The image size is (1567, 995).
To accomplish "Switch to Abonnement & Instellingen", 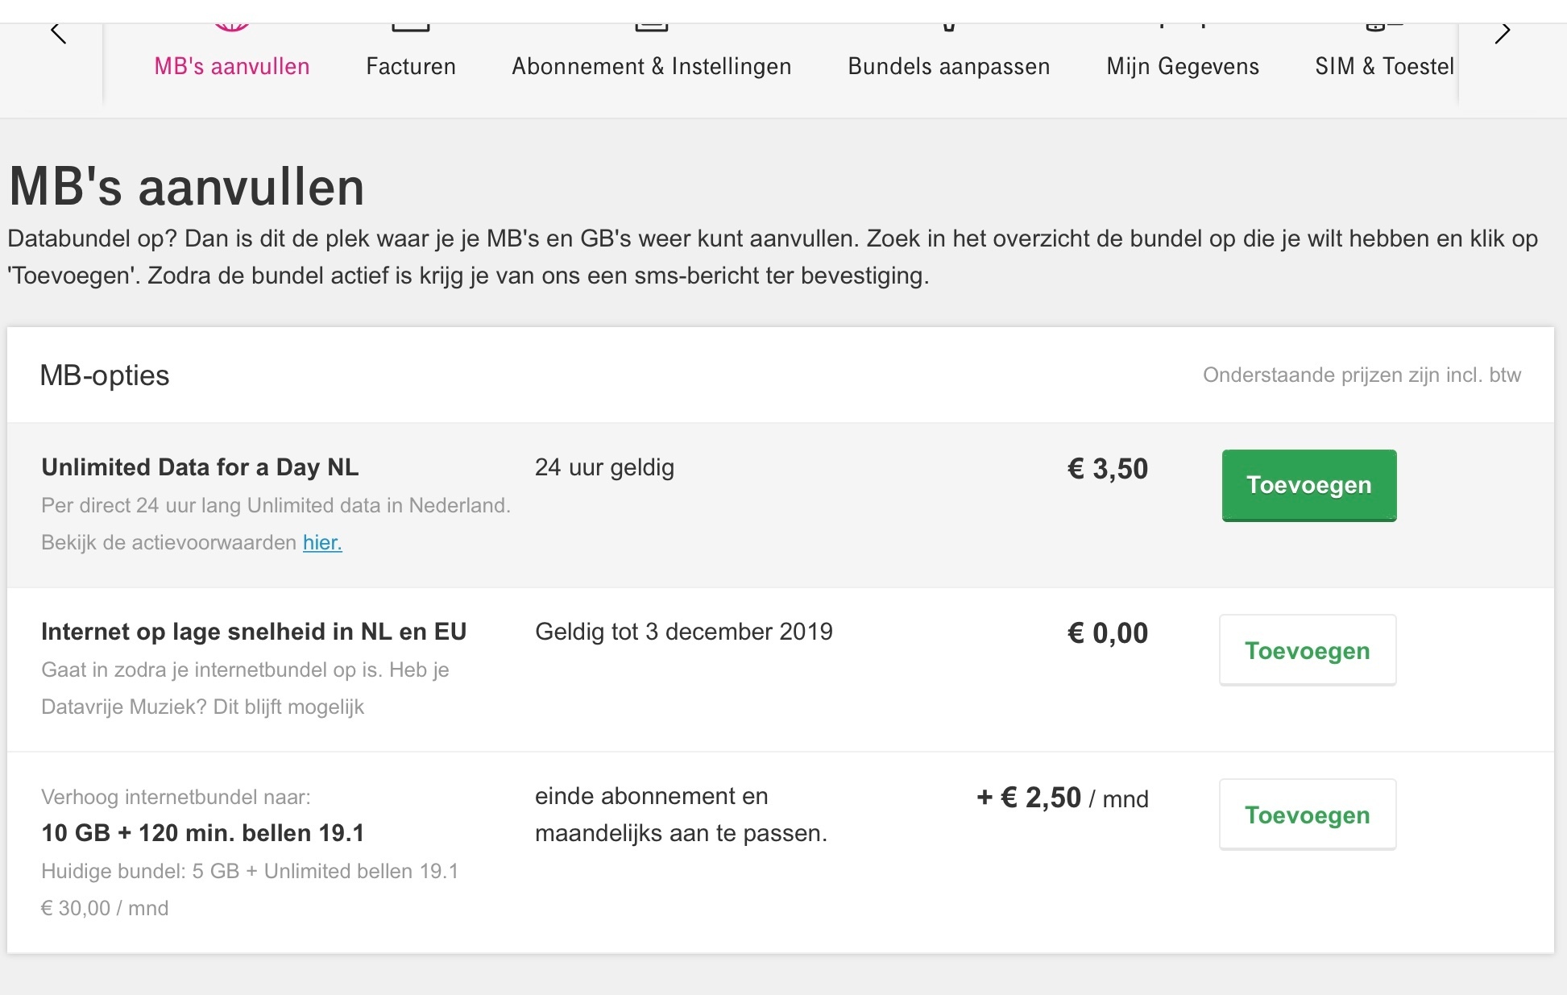I will click(x=652, y=66).
